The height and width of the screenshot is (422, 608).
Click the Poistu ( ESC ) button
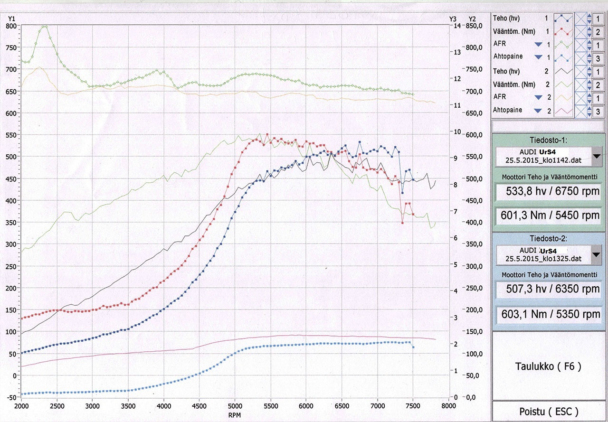pyautogui.click(x=549, y=411)
